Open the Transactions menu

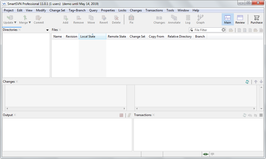pyautogui.click(x=154, y=10)
